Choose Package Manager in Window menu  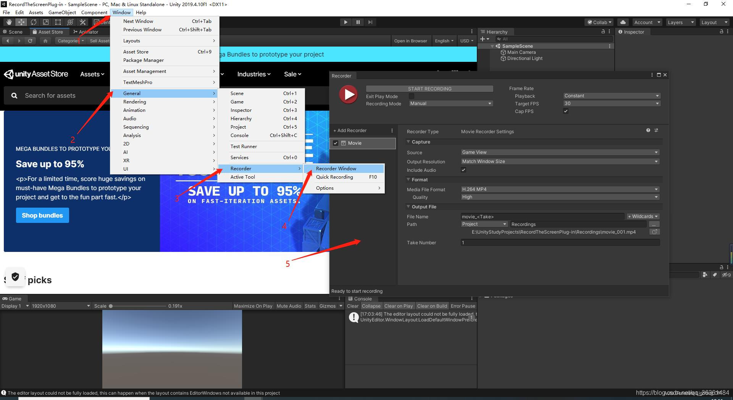164,60
